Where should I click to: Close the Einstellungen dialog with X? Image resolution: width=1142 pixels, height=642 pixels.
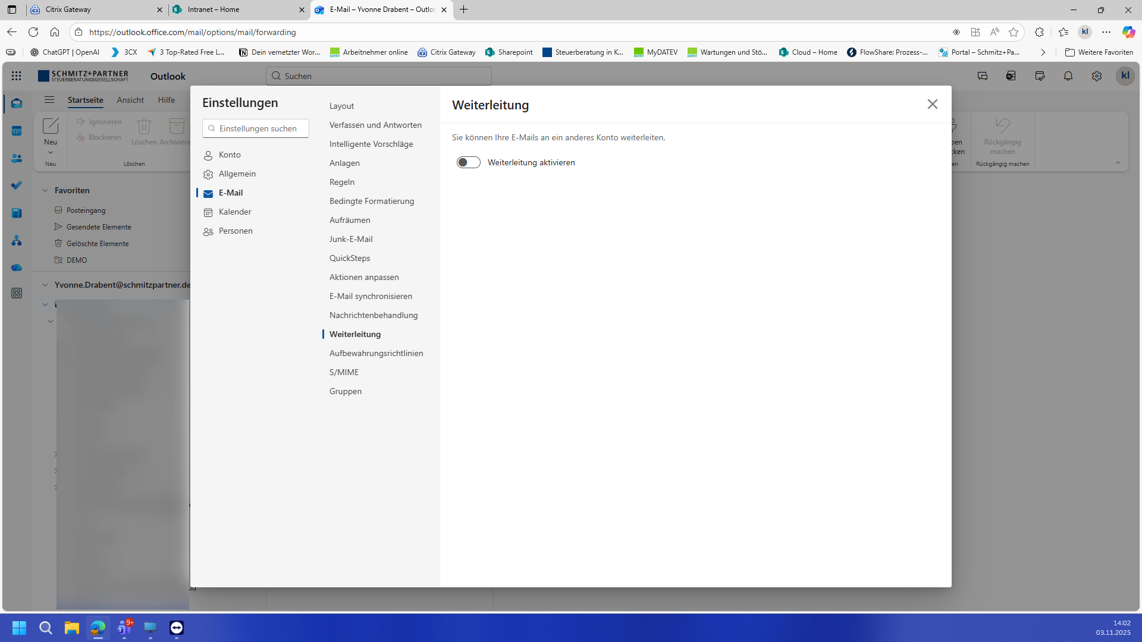(x=932, y=104)
